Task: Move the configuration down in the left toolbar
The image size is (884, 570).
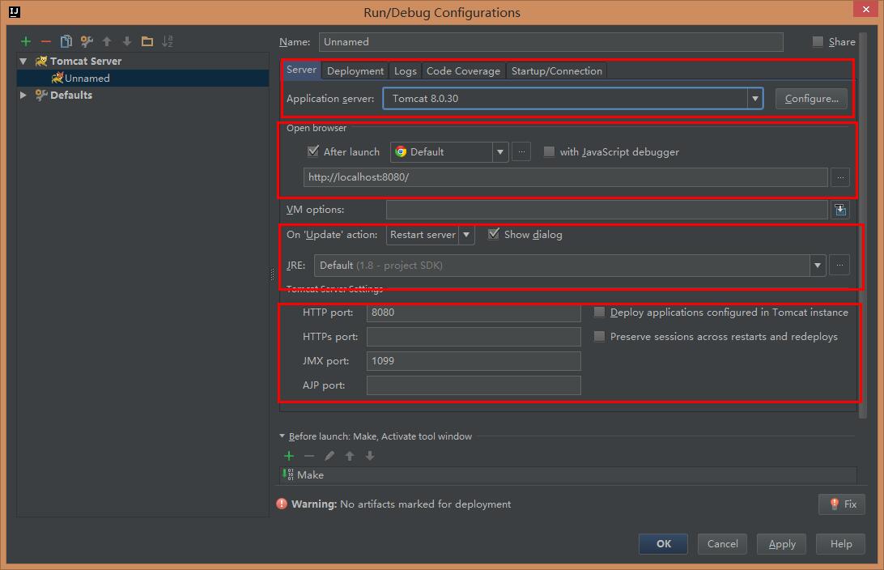Action: tap(127, 41)
